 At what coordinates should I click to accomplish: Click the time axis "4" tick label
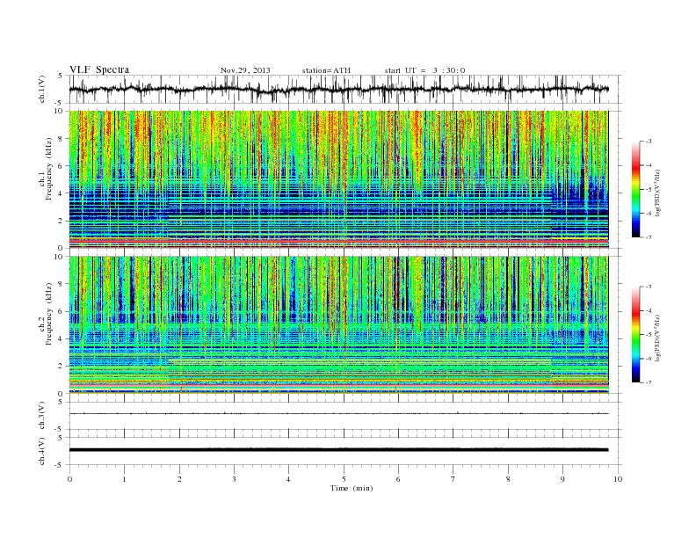click(x=288, y=479)
